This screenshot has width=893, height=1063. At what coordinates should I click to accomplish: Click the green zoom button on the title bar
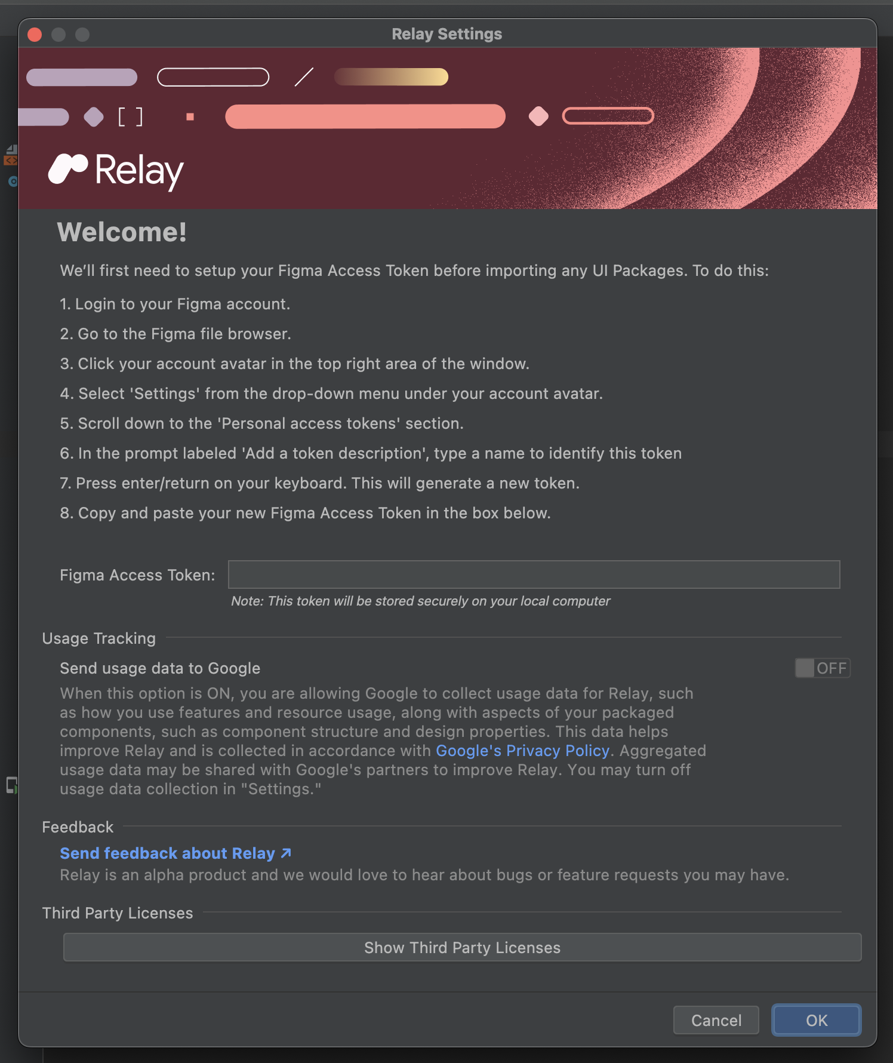[82, 35]
